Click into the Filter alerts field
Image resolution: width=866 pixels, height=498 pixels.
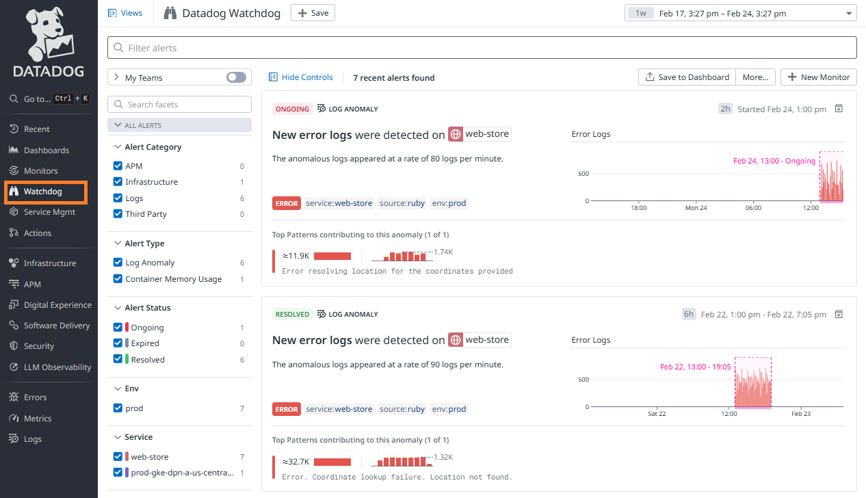point(482,48)
